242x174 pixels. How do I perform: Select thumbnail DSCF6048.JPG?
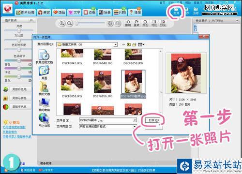(x=103, y=57)
